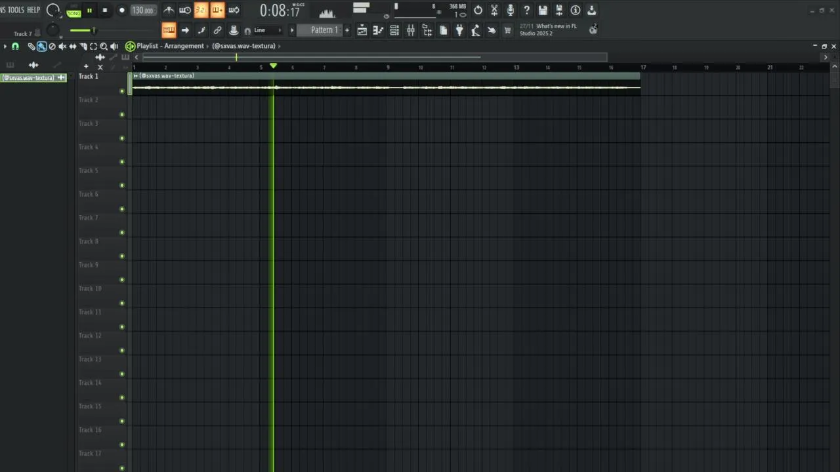Click the step editing arrow icon
The width and height of the screenshot is (840, 472).
tap(185, 30)
